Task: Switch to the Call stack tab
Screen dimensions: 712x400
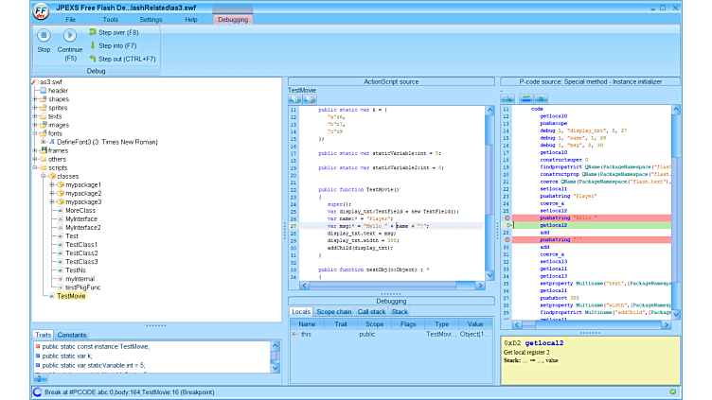Action: click(x=371, y=311)
